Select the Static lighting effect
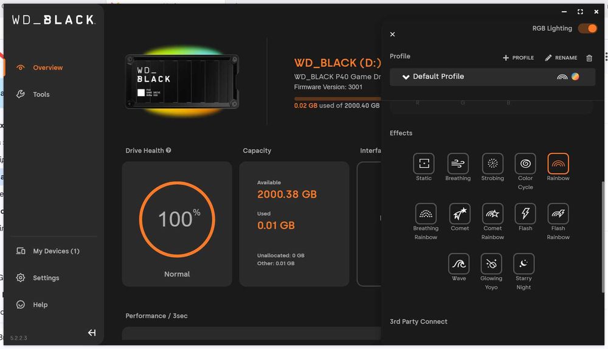Image resolution: width=608 pixels, height=349 pixels. 424,164
